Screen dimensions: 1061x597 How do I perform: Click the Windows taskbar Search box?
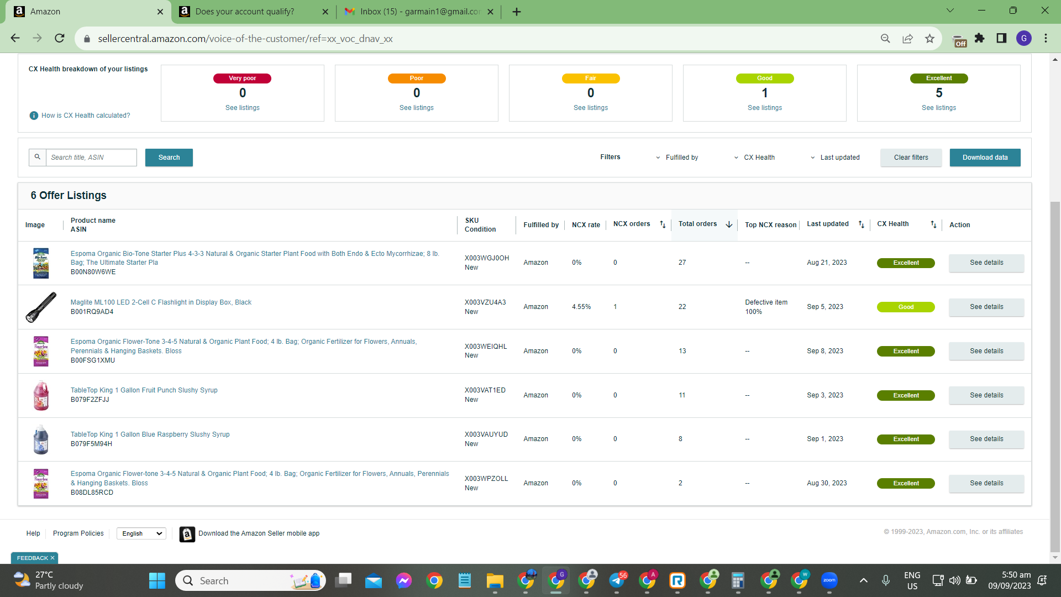250,580
